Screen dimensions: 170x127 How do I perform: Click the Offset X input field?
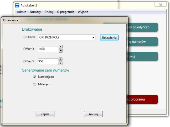tap(48, 49)
